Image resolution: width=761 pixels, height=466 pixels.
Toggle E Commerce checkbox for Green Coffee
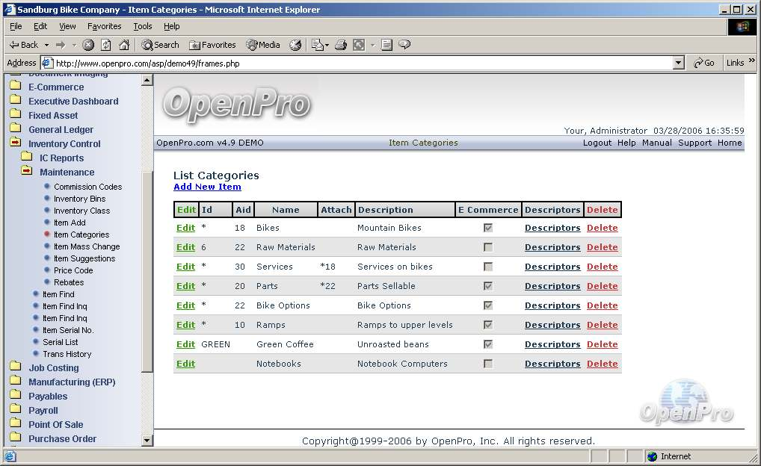488,344
